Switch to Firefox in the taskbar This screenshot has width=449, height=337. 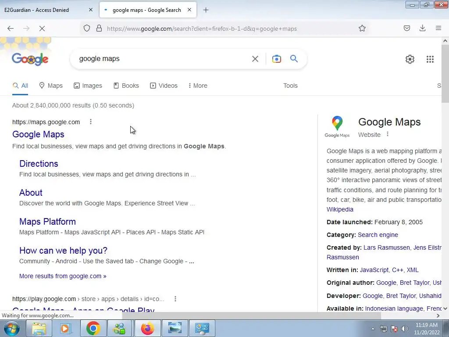[x=147, y=328]
